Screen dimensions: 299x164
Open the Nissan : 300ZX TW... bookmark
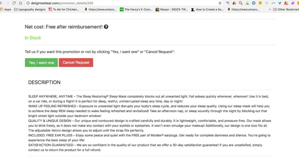[172, 9]
